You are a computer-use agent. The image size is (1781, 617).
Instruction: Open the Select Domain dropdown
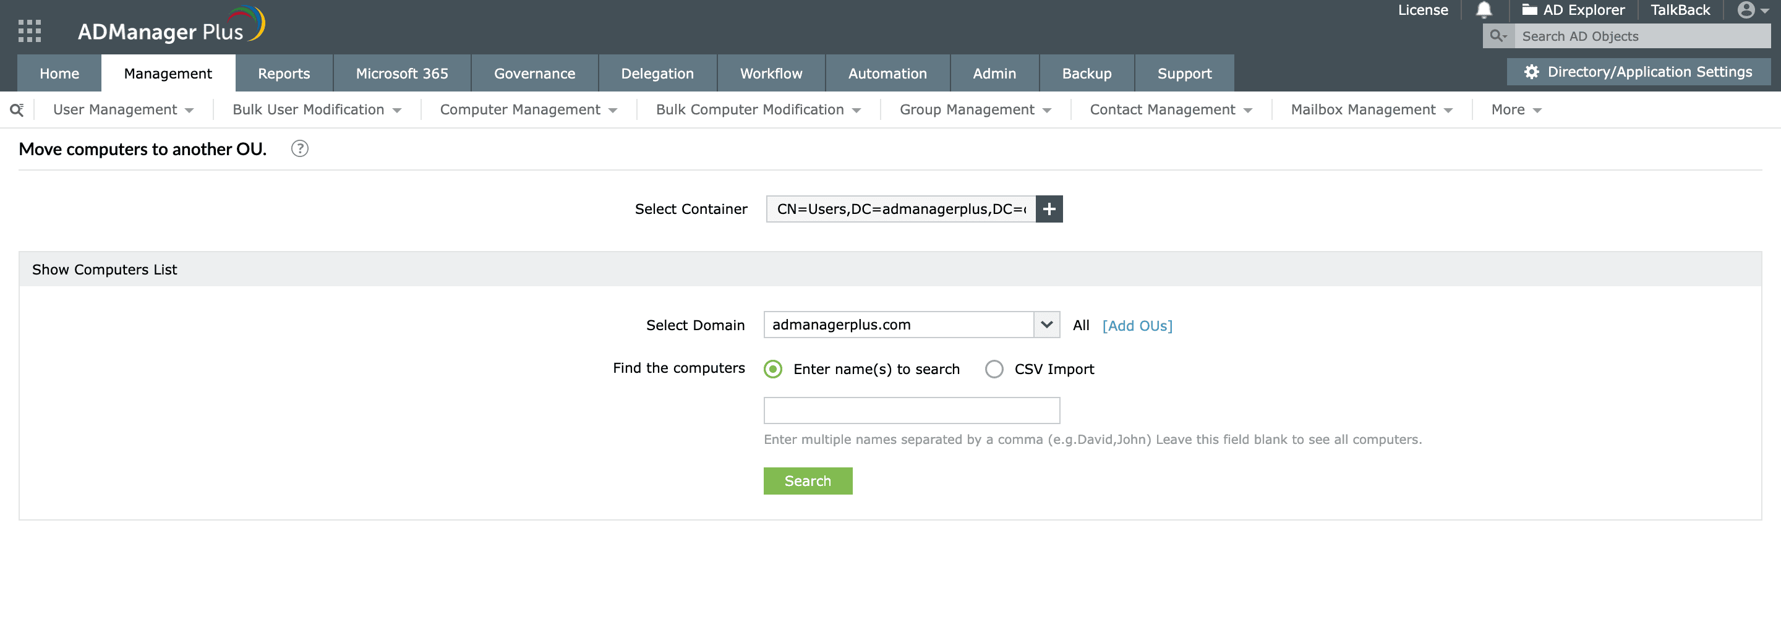pos(1047,324)
